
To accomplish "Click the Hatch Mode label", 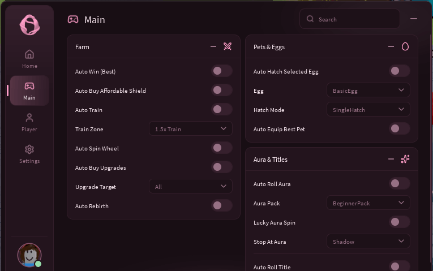I will (269, 110).
